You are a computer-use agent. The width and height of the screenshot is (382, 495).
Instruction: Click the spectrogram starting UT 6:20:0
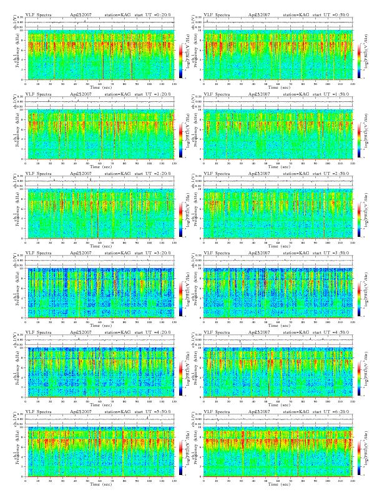[x=278, y=452]
